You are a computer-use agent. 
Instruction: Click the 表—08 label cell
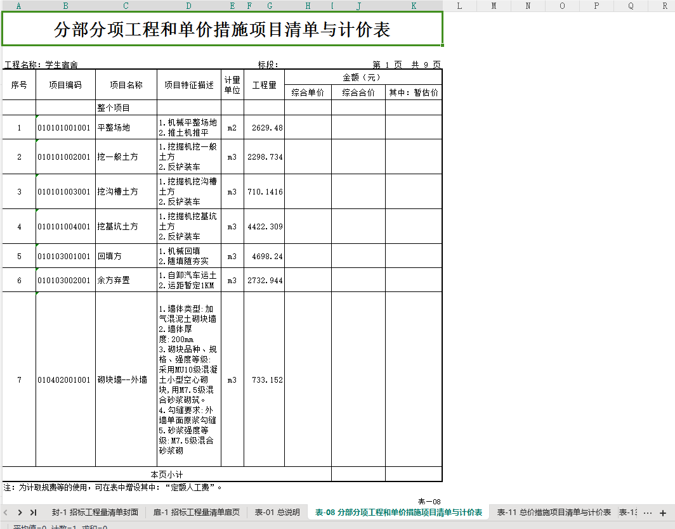click(x=429, y=501)
